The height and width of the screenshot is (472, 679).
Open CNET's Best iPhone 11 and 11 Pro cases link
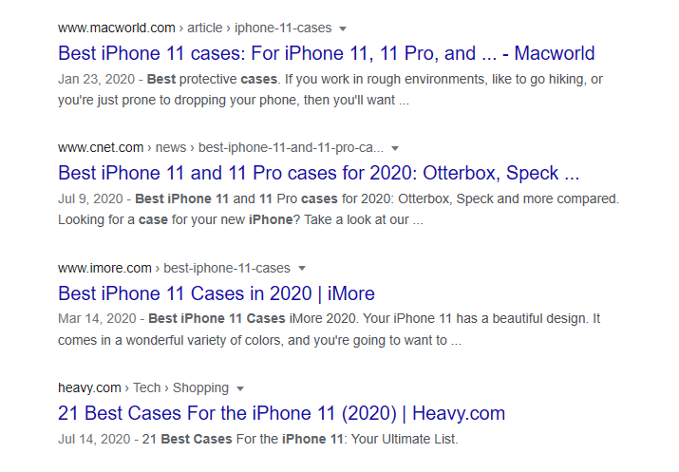pos(318,173)
